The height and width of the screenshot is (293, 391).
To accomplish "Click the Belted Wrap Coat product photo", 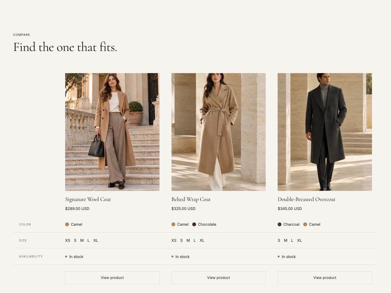I will point(218,132).
